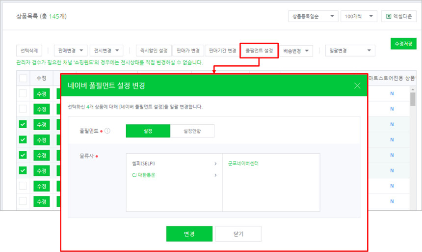Select the 군포네이버센터 center

click(243, 163)
